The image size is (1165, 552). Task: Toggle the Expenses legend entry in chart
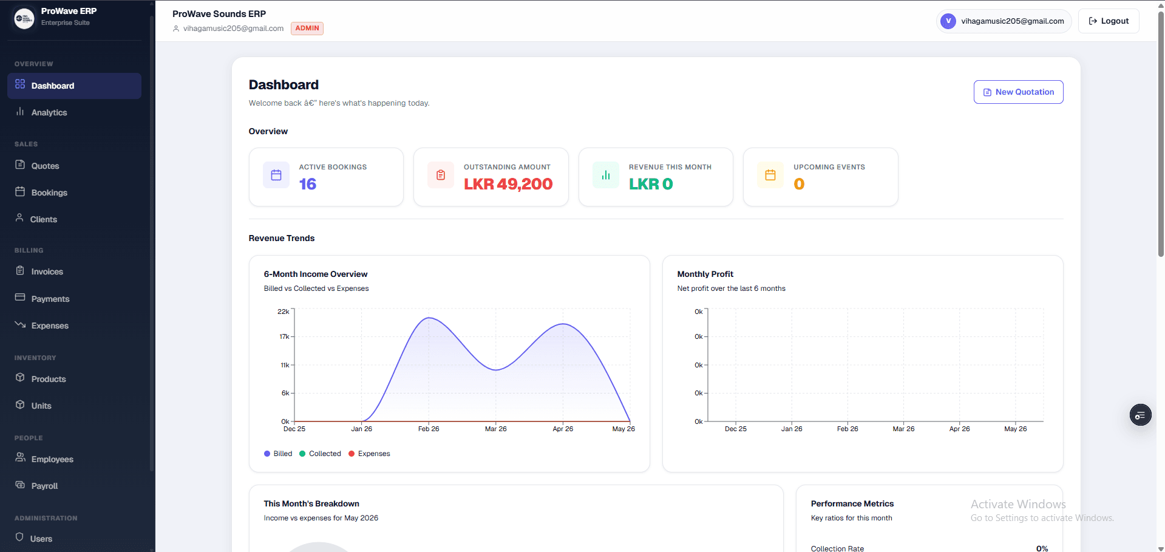369,454
